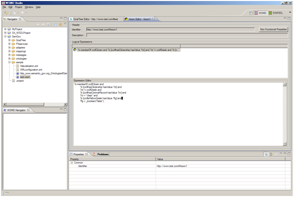Collapse the SemGov project node

5,36
